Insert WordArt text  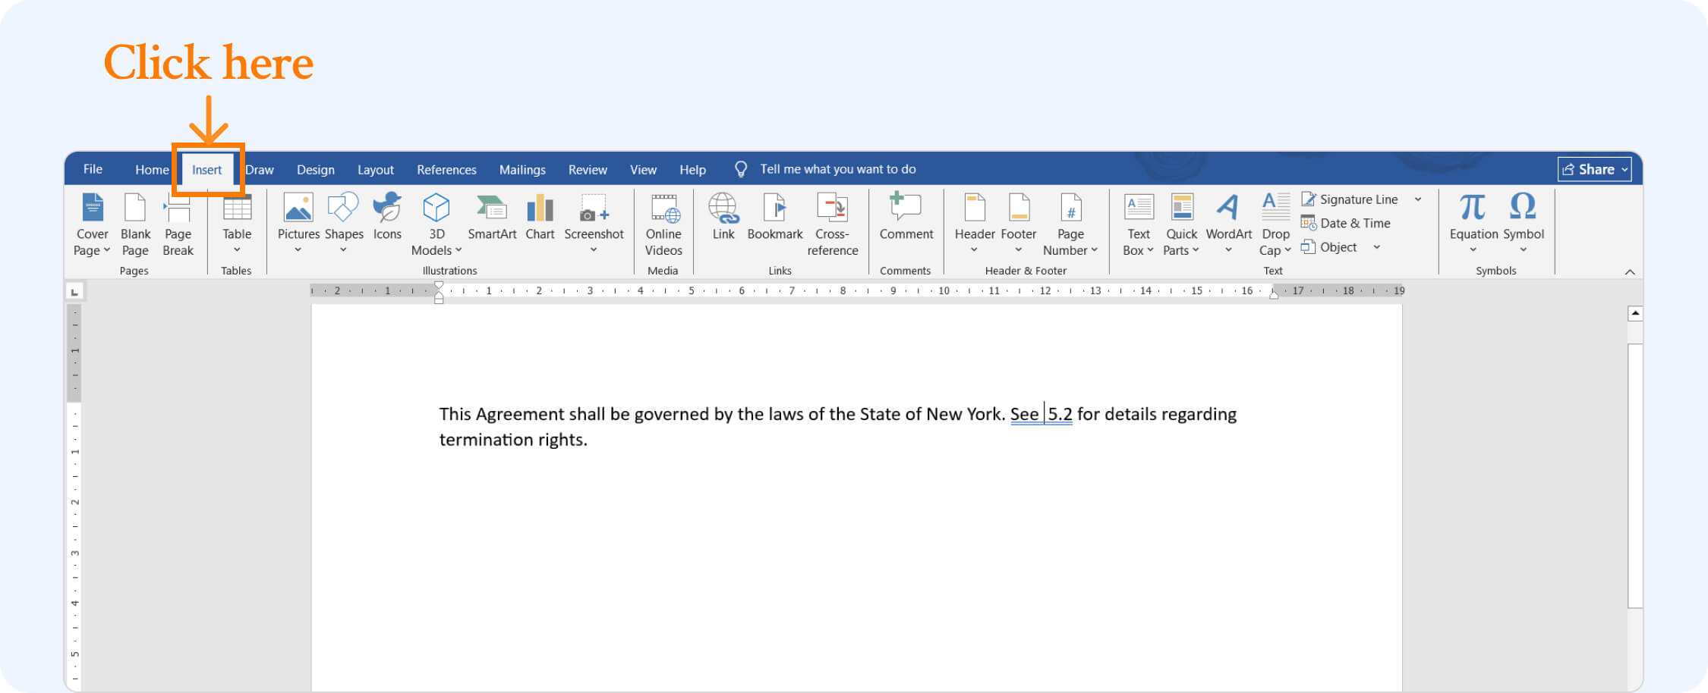1228,224
